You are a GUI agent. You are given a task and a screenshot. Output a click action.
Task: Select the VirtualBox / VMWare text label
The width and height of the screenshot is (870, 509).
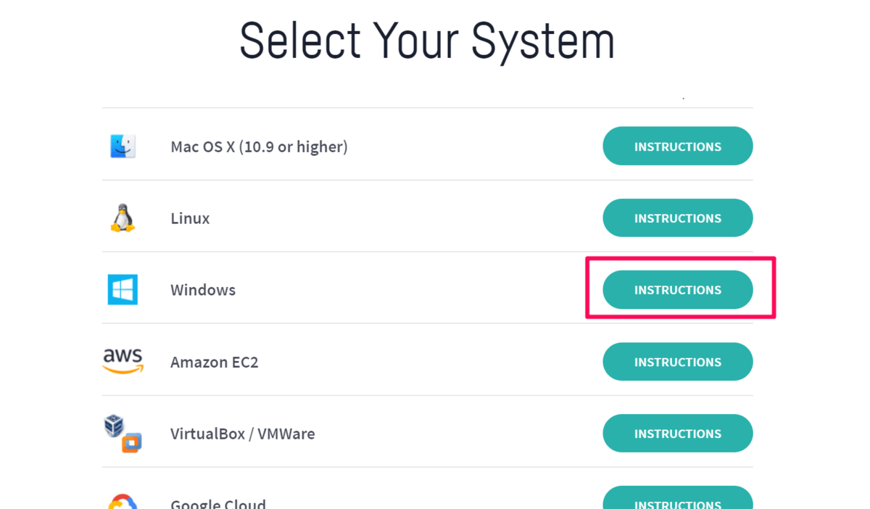pyautogui.click(x=242, y=434)
